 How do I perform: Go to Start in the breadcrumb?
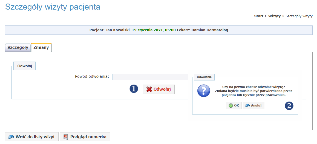click(259, 16)
